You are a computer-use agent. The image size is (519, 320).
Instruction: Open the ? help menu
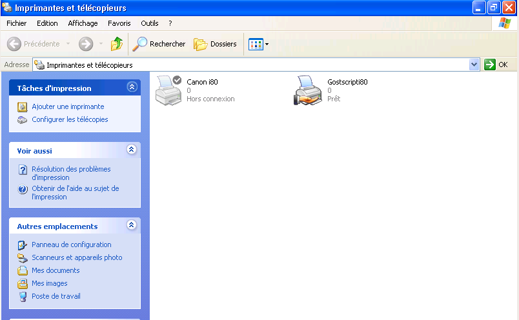pos(170,23)
